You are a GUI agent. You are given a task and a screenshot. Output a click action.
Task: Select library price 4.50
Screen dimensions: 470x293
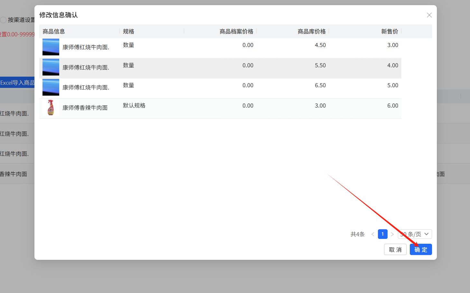pyautogui.click(x=320, y=45)
